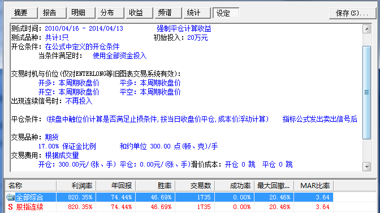Sort by the 成功率 column header
The image size is (380, 213).
click(235, 186)
